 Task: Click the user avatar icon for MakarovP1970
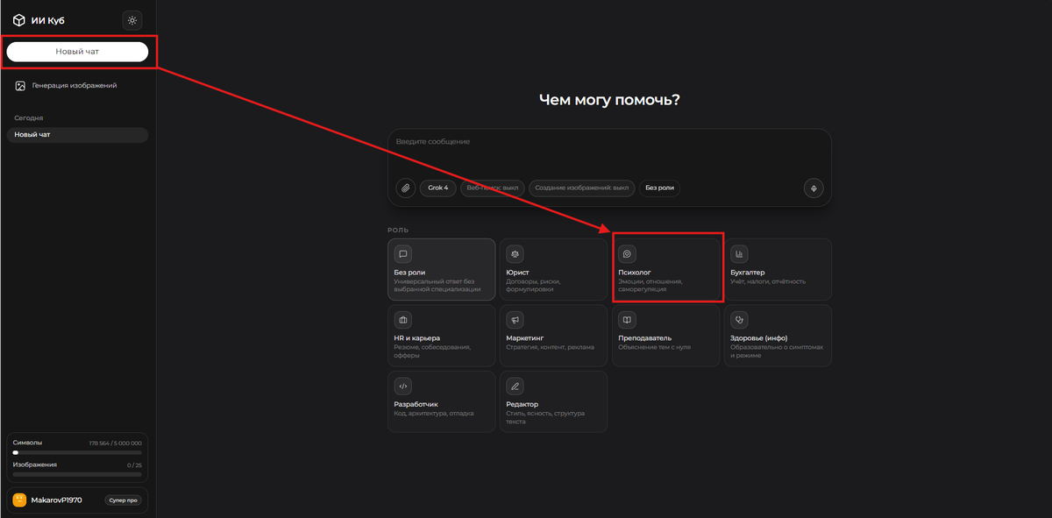point(19,500)
